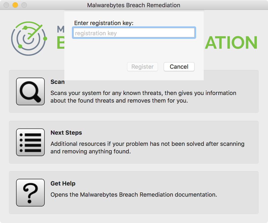Close the window using the leftmost title button
The image size is (268, 223).
click(6, 5)
